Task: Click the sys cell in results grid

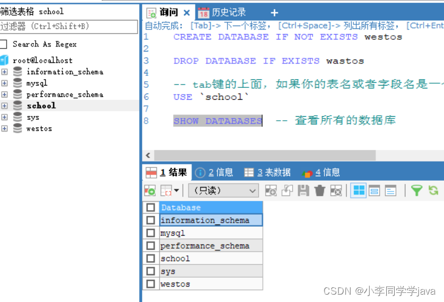Action: point(211,271)
